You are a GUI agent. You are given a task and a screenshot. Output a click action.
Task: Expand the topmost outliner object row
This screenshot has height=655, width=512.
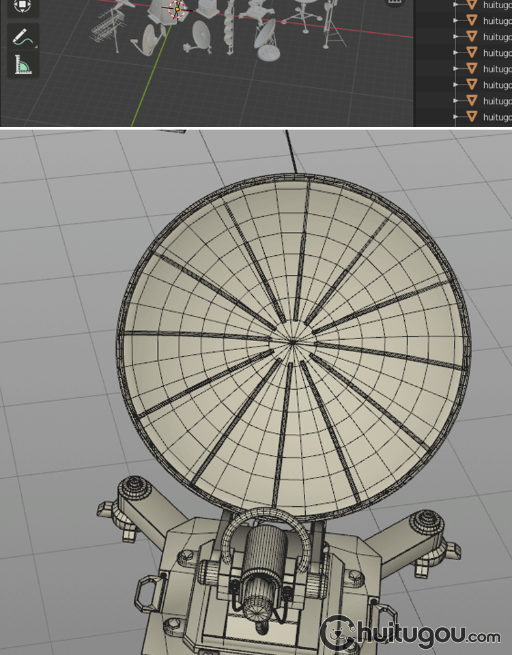coord(456,5)
